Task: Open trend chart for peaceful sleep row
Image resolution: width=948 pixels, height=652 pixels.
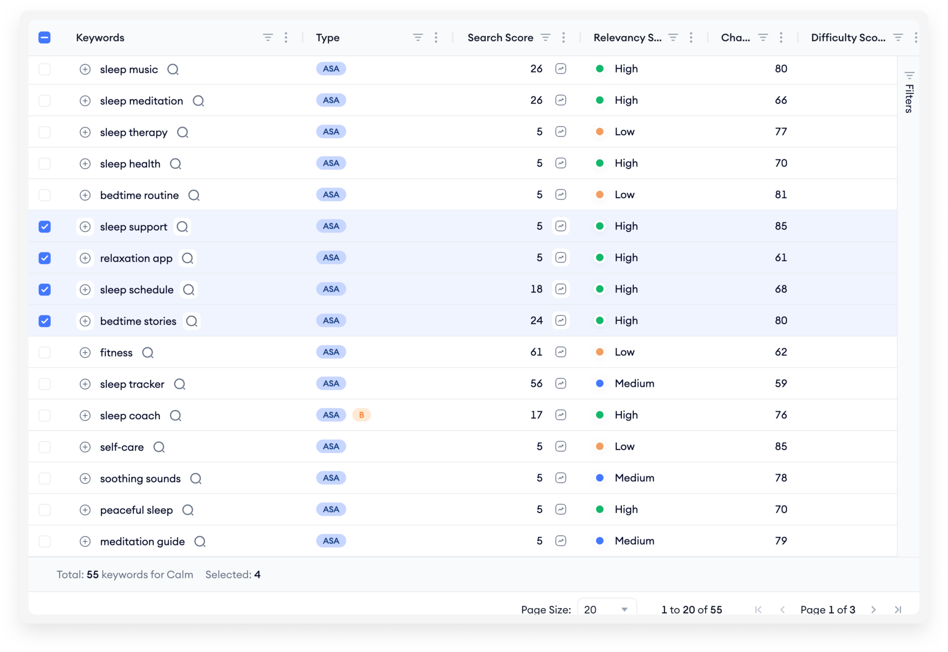Action: 560,509
